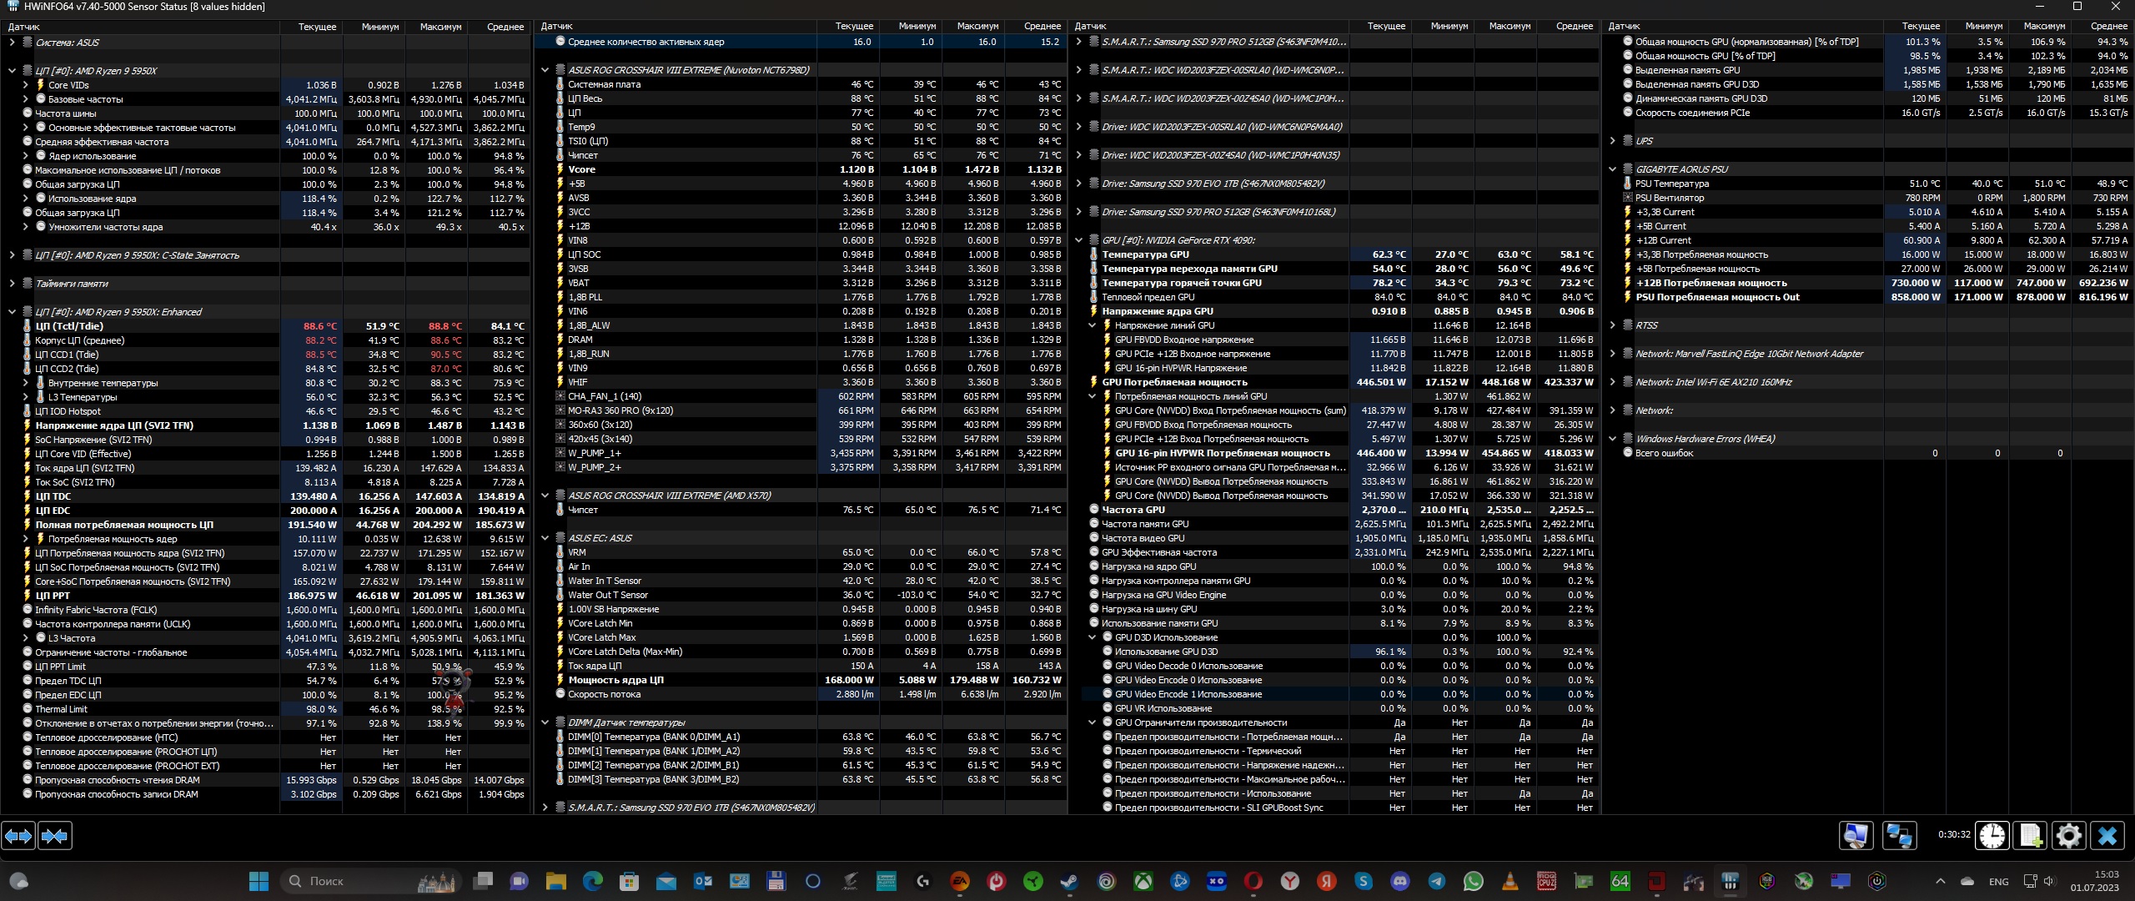Click the monitor with magnifier summary icon
The image size is (2135, 901).
tap(1856, 835)
